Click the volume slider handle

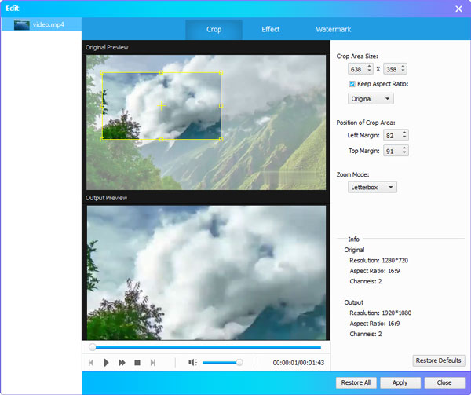pyautogui.click(x=239, y=363)
